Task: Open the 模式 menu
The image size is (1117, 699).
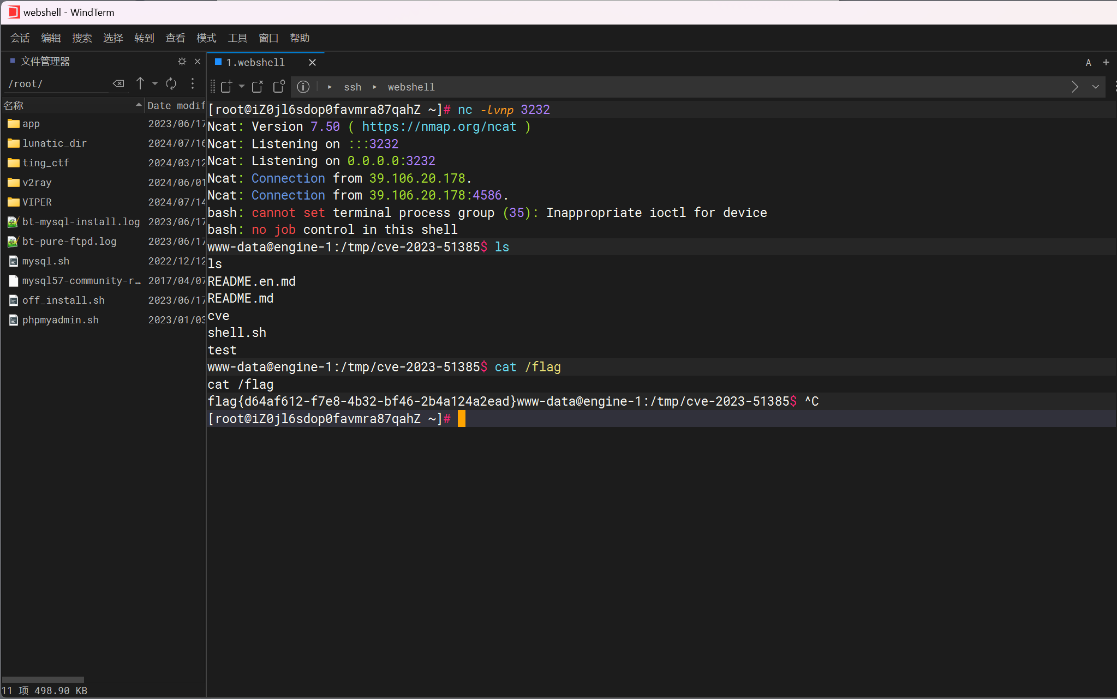Action: [x=206, y=38]
